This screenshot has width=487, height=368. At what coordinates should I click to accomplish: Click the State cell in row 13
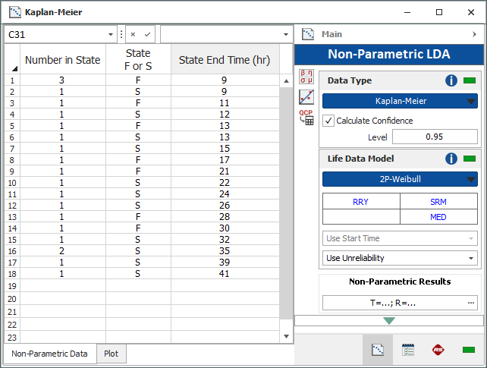[138, 217]
